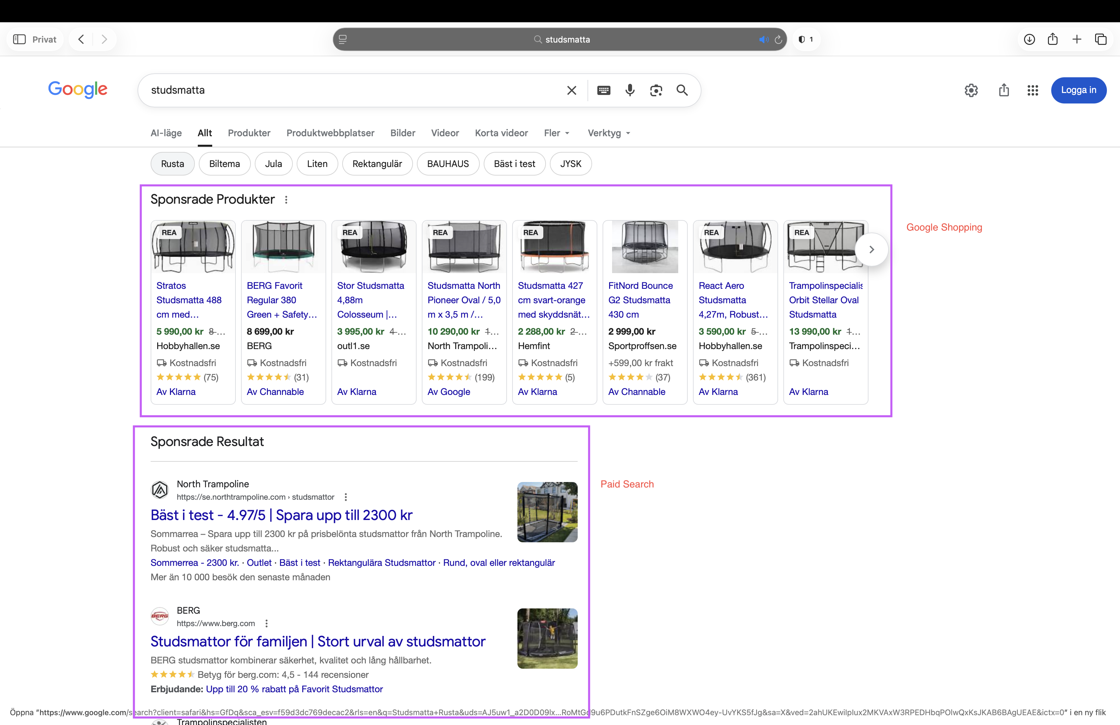Toggle the Safari sidebar icon
1120x725 pixels.
click(x=19, y=39)
